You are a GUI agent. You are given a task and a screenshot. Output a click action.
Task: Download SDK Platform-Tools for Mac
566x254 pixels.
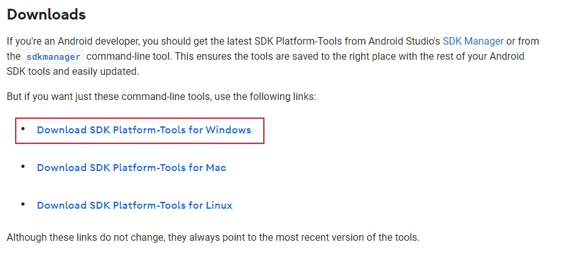point(131,168)
